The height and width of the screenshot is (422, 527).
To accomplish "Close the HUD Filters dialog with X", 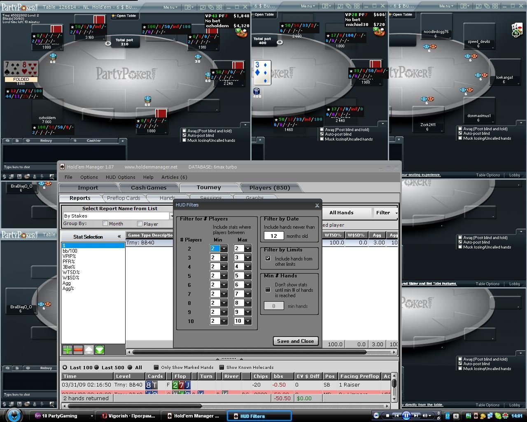I will pos(317,205).
